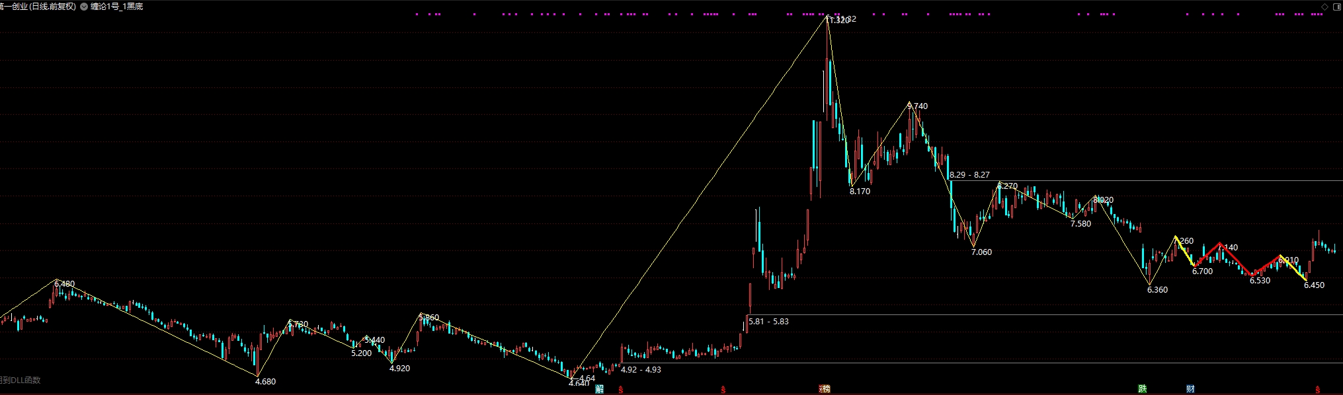Click the 4.92 - 4.93 gap label
The height and width of the screenshot is (395, 1343).
(x=641, y=370)
